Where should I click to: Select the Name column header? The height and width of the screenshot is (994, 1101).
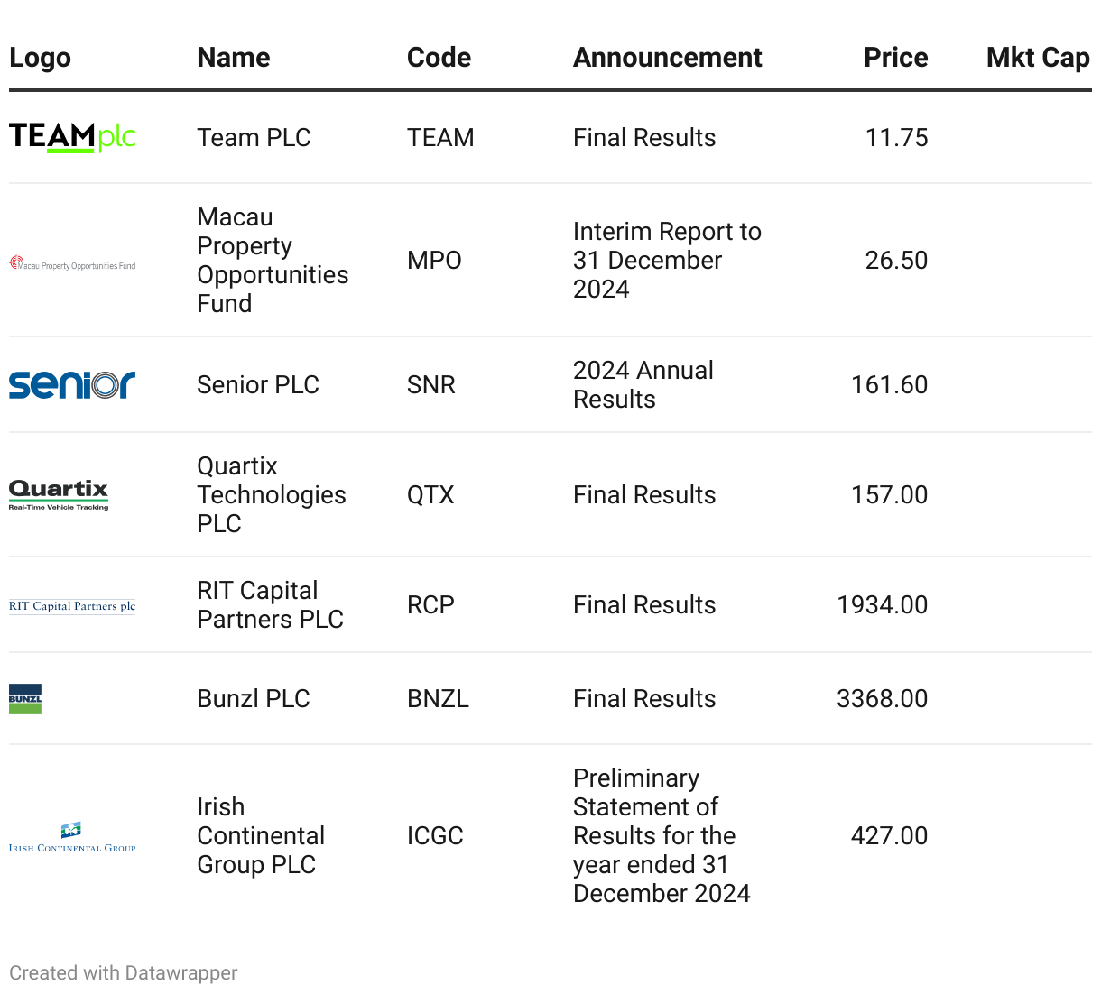(234, 58)
